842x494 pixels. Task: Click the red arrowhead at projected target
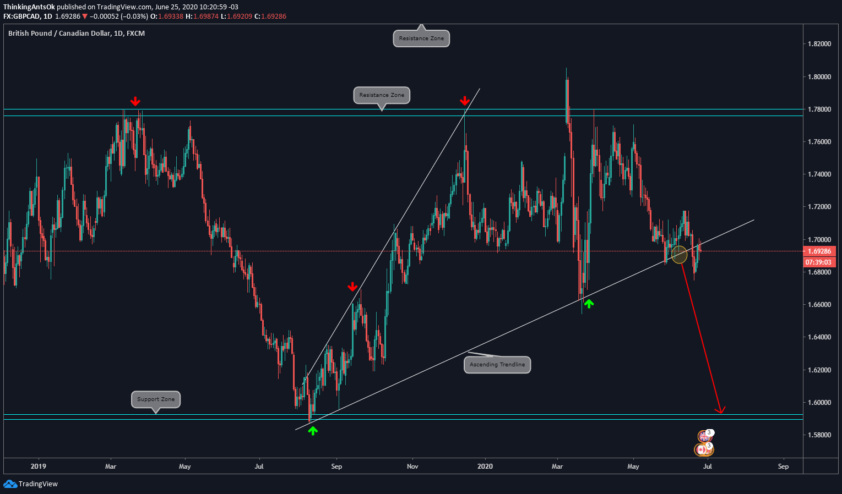(x=720, y=410)
